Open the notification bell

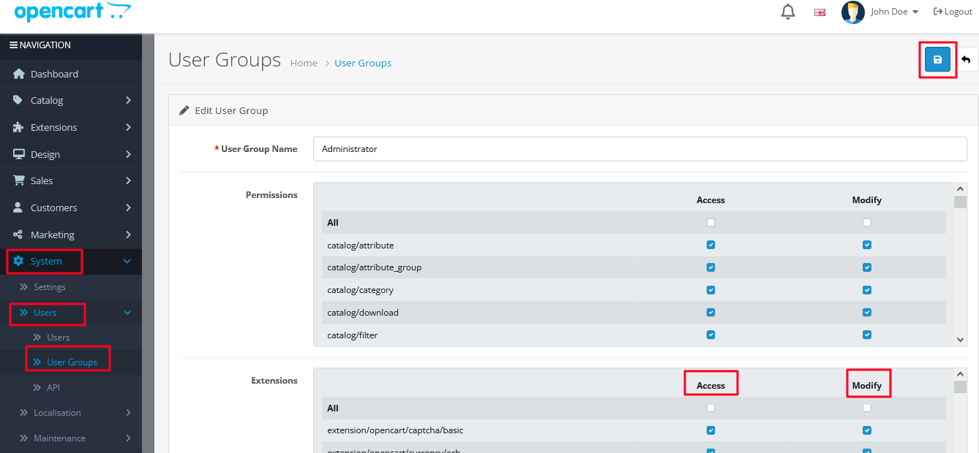point(788,12)
